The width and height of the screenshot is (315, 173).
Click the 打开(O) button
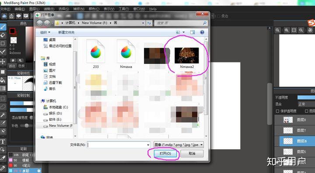click(x=165, y=153)
